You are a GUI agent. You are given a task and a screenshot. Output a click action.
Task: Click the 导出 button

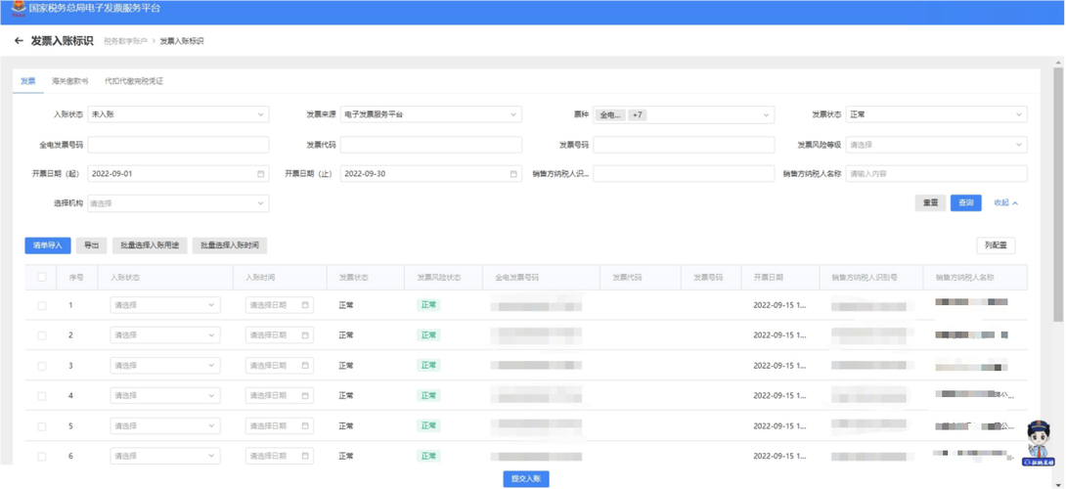[x=91, y=245]
